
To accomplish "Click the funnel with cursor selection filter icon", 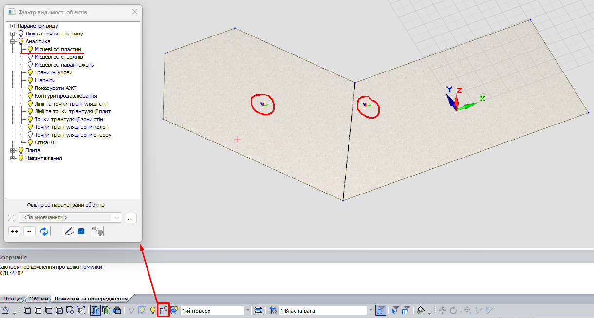I will point(395,310).
